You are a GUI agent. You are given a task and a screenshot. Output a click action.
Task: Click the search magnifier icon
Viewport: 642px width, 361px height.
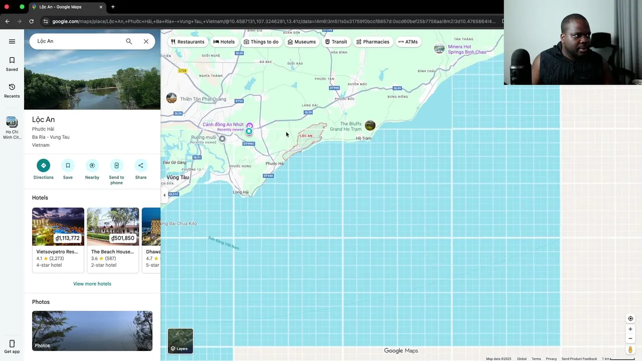tap(129, 41)
